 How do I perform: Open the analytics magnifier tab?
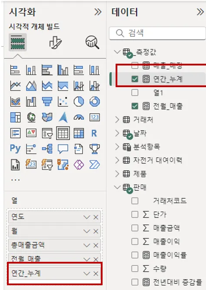coord(92,42)
